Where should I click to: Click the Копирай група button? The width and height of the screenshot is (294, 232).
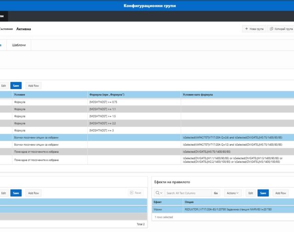(281, 29)
